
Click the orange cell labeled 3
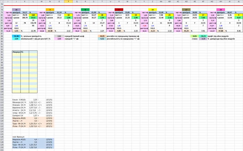(x=50, y=10)
